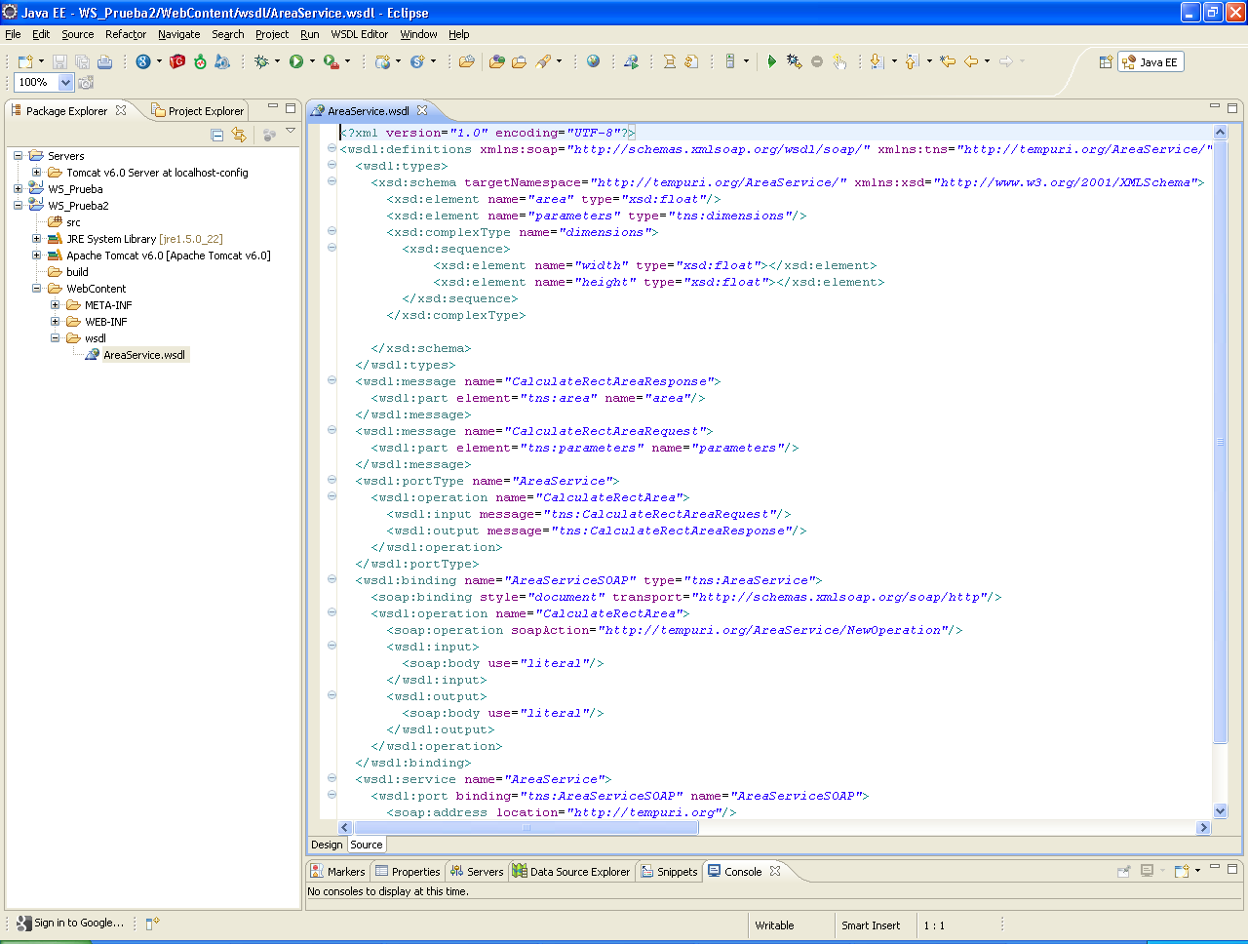Expand the JRE System Library node
The width and height of the screenshot is (1248, 944).
pos(37,239)
